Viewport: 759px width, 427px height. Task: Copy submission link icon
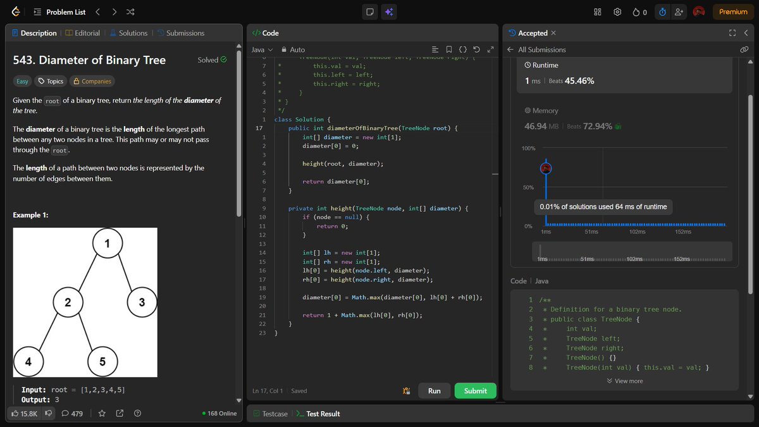tap(744, 49)
